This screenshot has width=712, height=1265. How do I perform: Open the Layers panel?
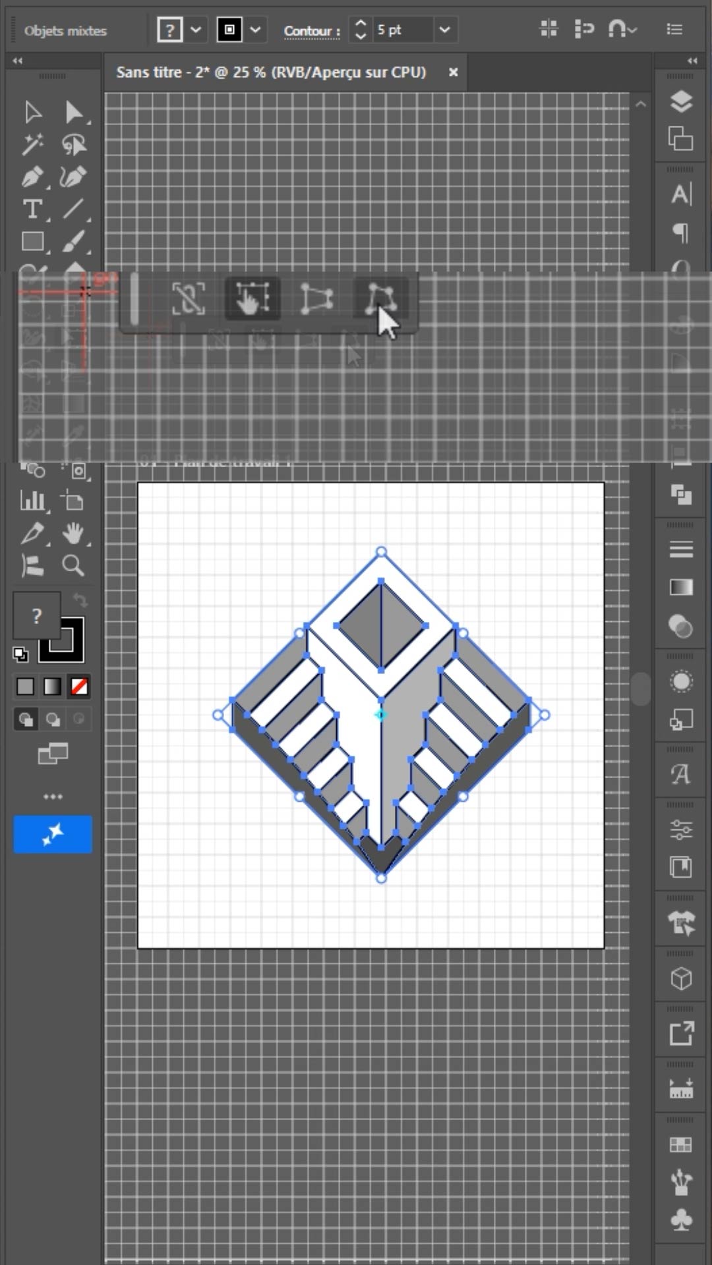681,101
